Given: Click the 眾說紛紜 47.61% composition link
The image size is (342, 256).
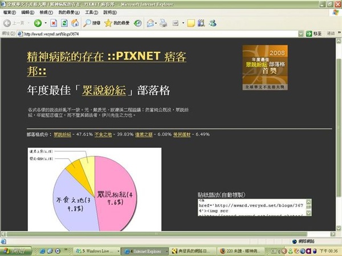Looking at the screenshot, I should [62, 134].
